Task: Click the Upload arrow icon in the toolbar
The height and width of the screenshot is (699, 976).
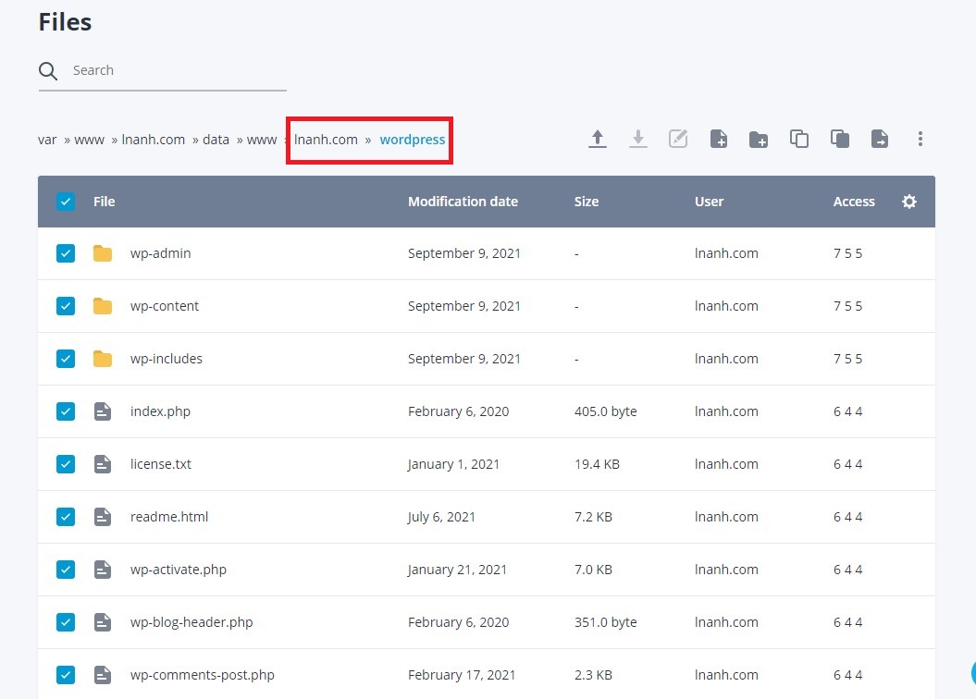Action: (x=598, y=139)
